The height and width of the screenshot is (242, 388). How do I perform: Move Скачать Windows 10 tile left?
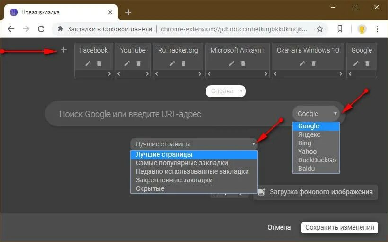[275, 74]
